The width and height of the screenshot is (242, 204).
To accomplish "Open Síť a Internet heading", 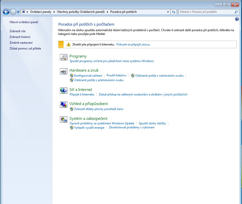I will 81,89.
